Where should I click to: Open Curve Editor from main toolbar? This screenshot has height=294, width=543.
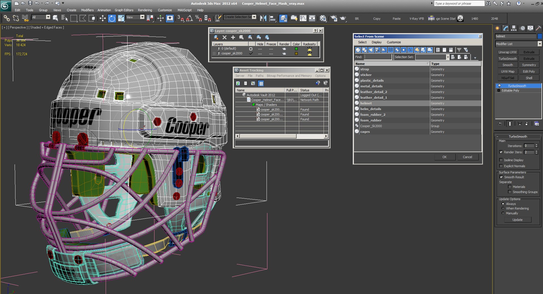point(303,18)
